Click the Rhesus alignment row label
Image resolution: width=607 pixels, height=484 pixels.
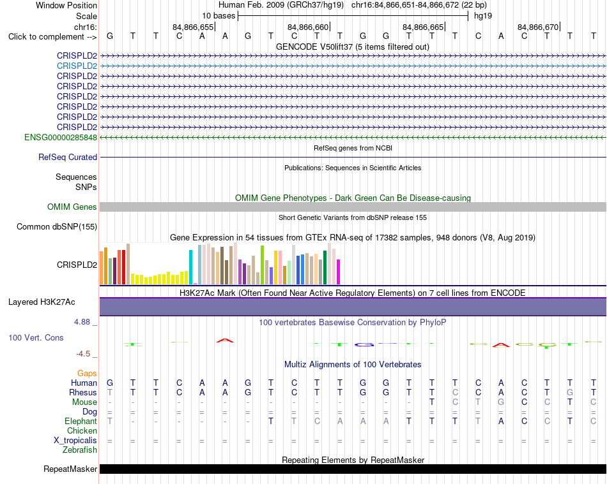pyautogui.click(x=83, y=392)
